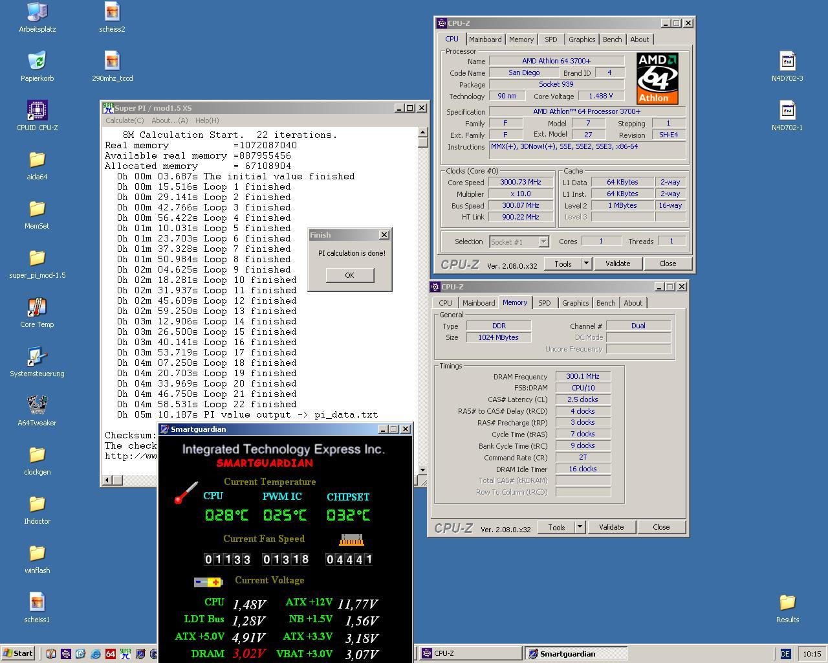Close the Finish dialog with its X button
Viewport: 828px width, 663px height.
point(384,234)
